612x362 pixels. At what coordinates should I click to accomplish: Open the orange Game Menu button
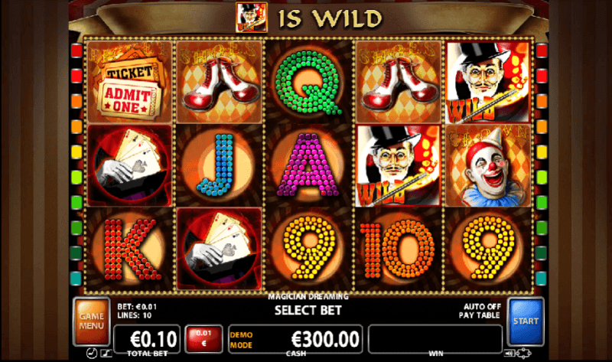(x=92, y=321)
